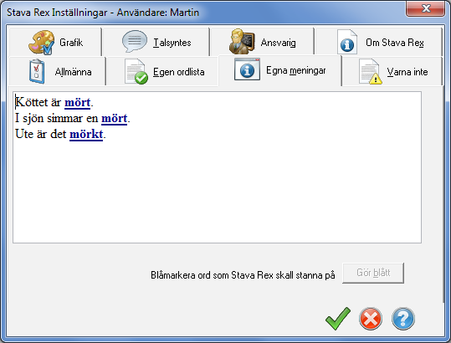This screenshot has height=343, width=451.
Task: Select the Egen ordlista tab label
Action: tap(178, 72)
